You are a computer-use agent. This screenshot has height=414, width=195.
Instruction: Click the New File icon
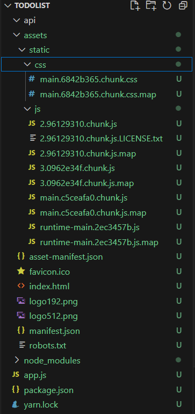(135, 5)
